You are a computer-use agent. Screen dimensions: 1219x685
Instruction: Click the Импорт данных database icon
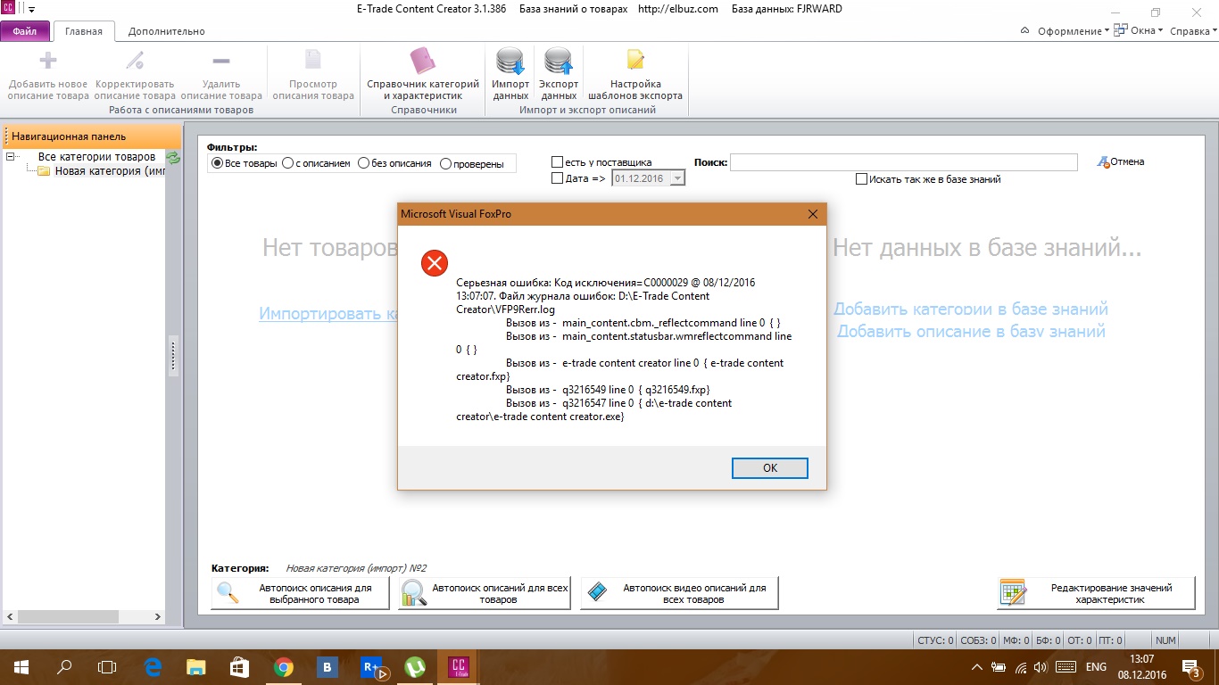pos(510,61)
